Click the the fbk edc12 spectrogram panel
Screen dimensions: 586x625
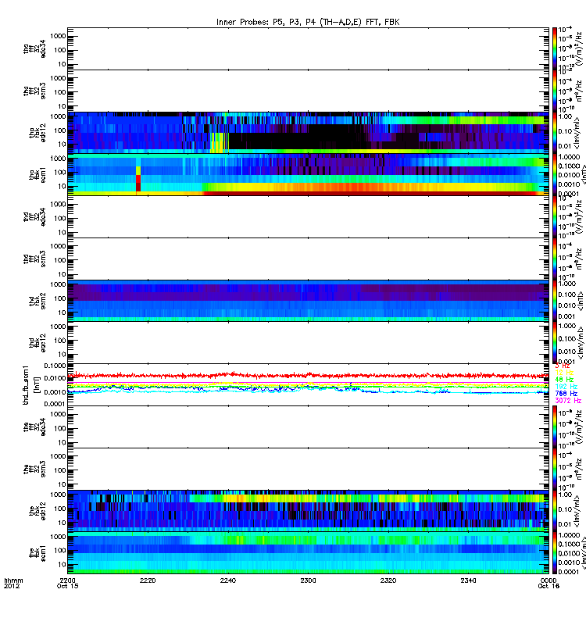(308, 510)
